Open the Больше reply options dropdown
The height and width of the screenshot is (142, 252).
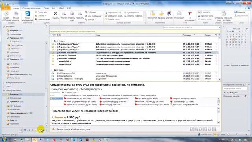coord(90,19)
